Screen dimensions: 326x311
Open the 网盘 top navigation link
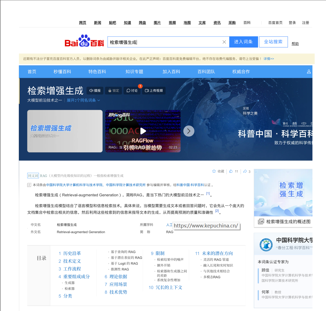(143, 23)
